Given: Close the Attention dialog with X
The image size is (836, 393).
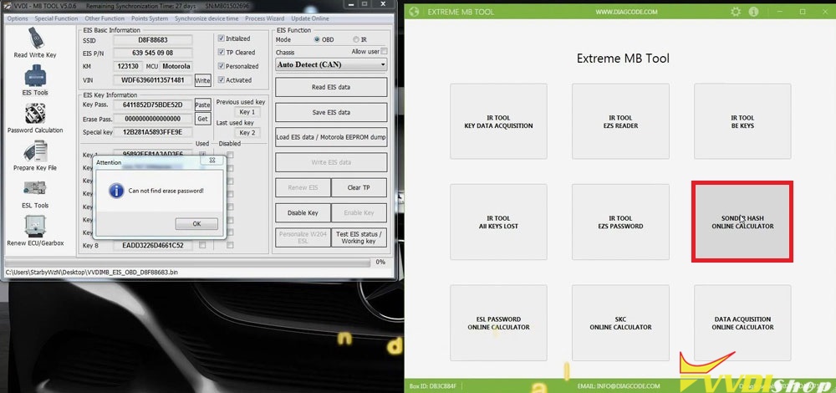Looking at the screenshot, I should [212, 160].
